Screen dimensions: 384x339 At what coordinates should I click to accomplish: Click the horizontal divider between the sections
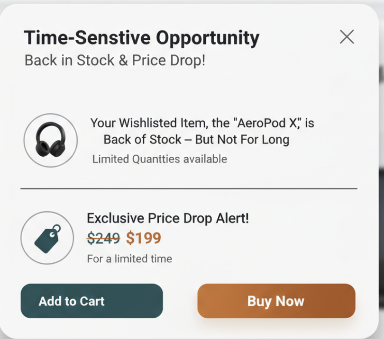pyautogui.click(x=189, y=188)
